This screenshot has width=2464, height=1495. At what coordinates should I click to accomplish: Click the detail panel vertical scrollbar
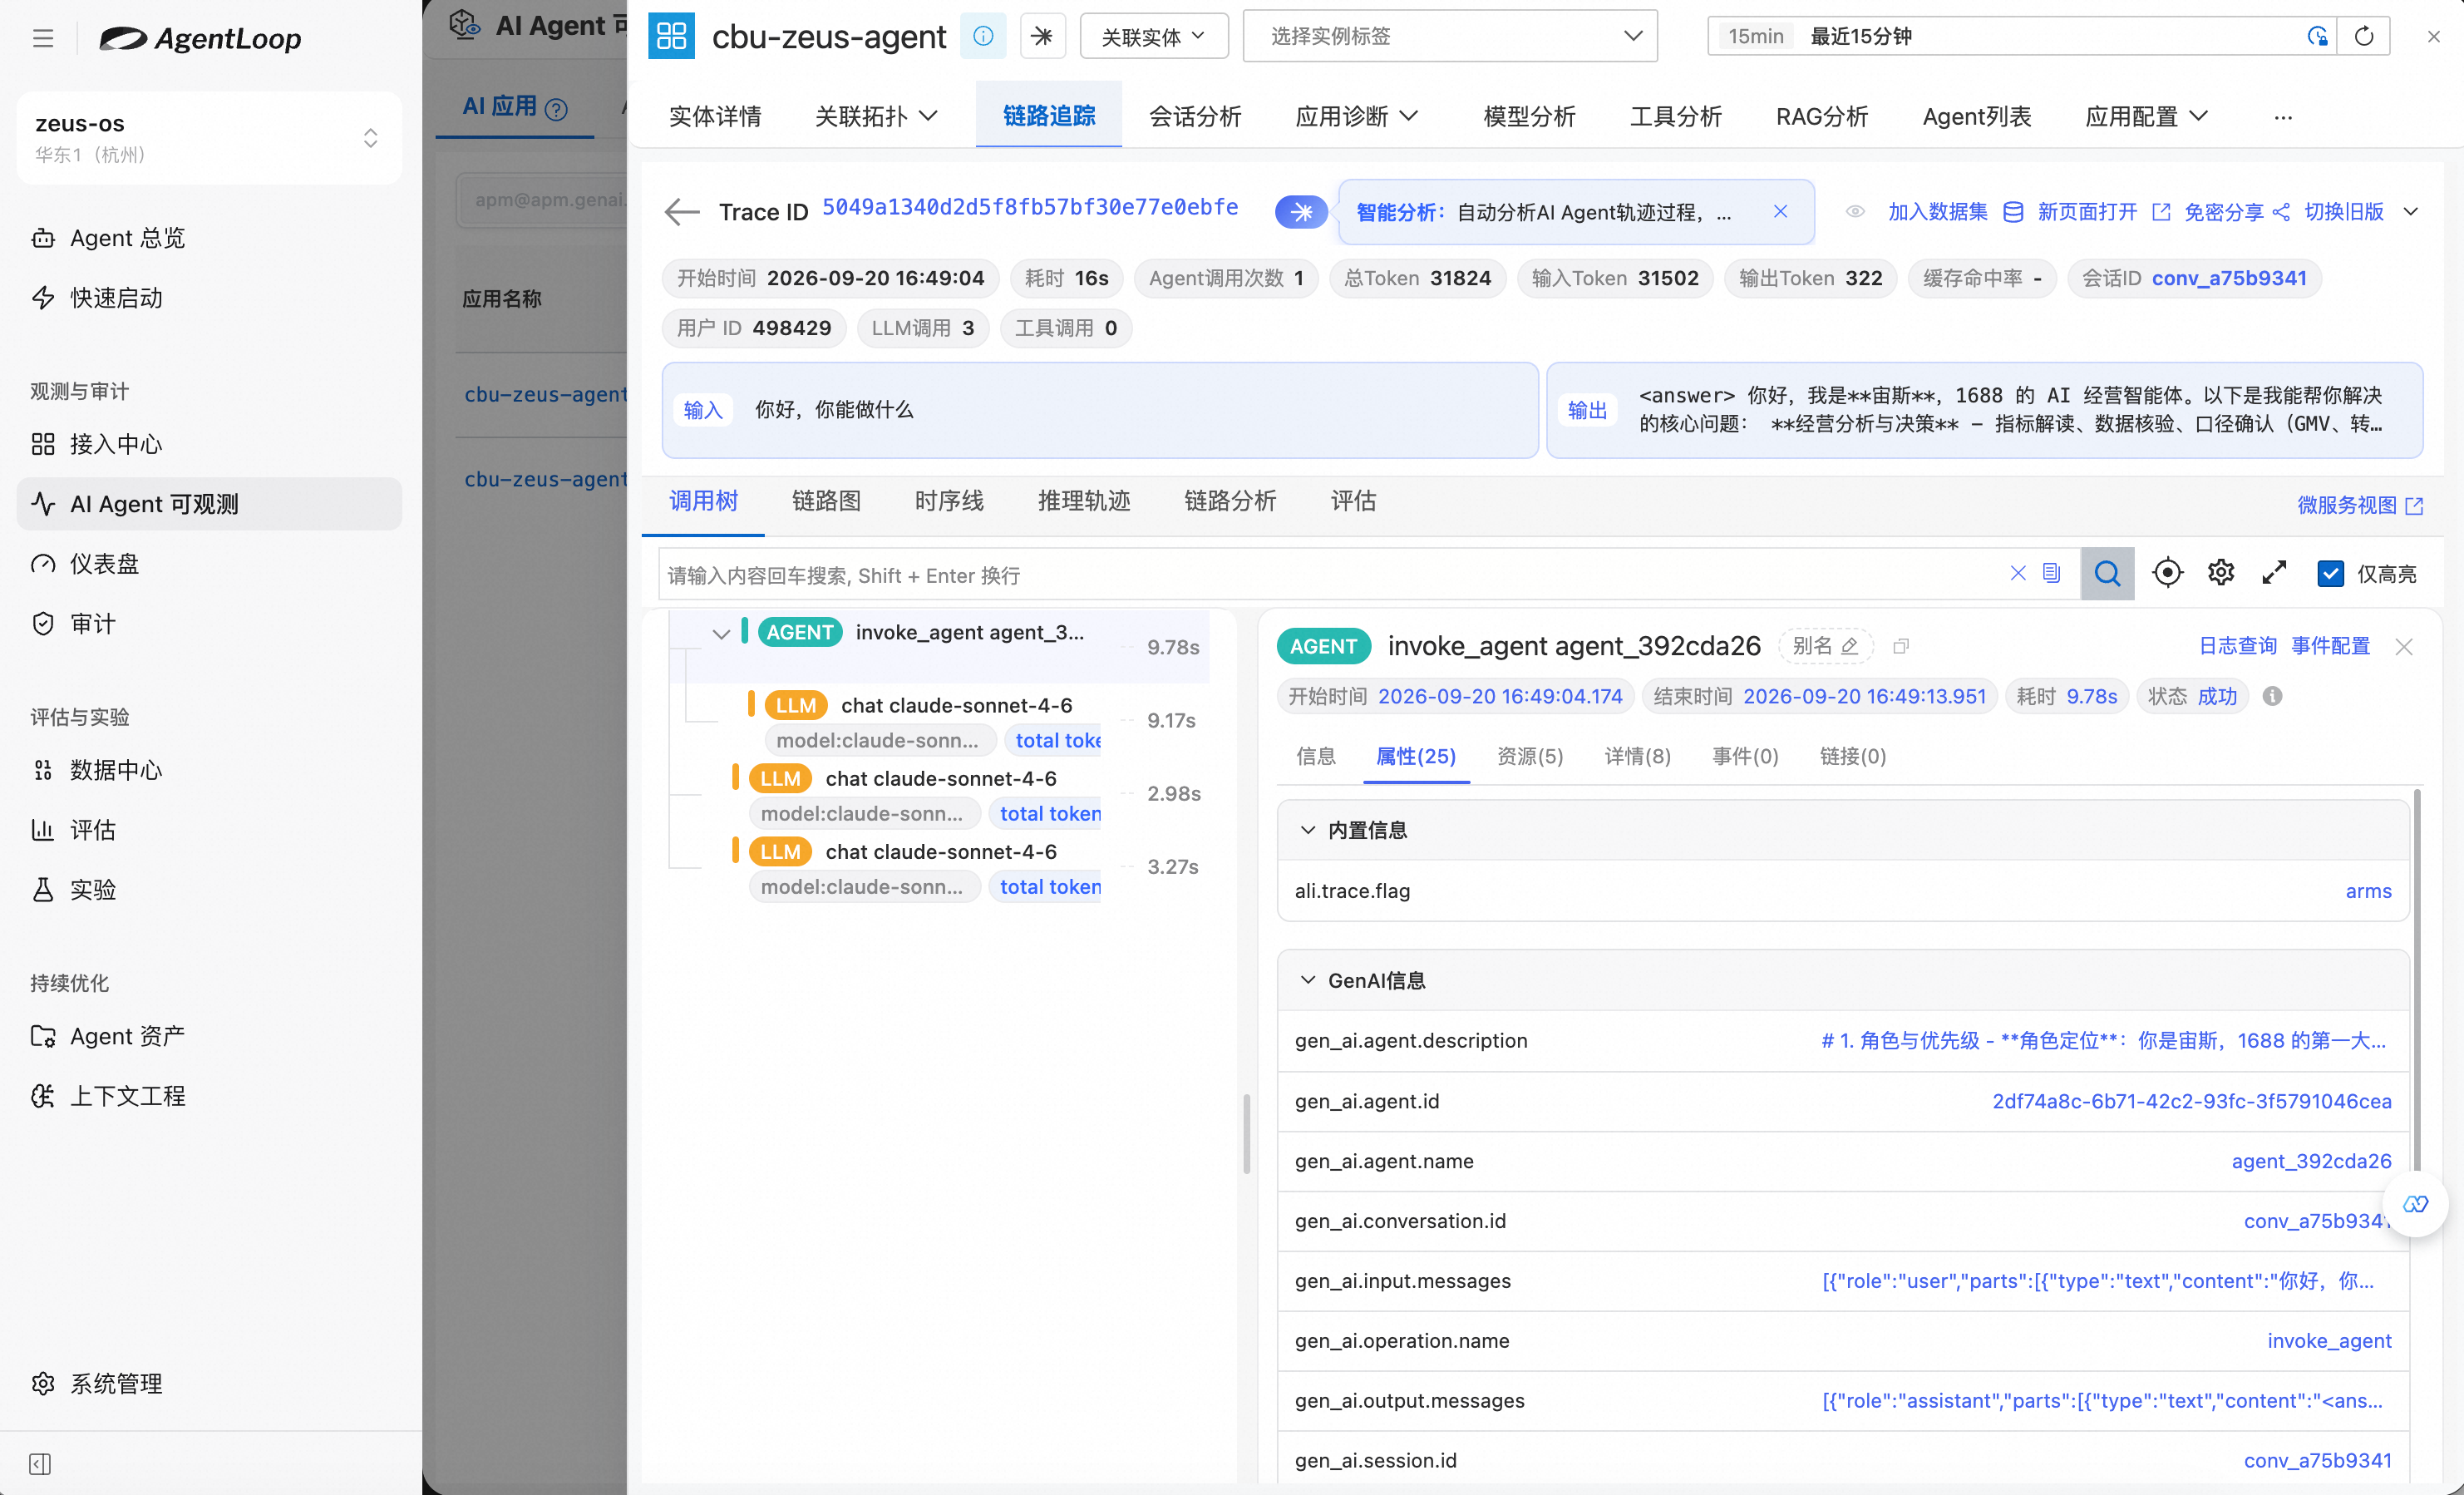[x=2417, y=979]
